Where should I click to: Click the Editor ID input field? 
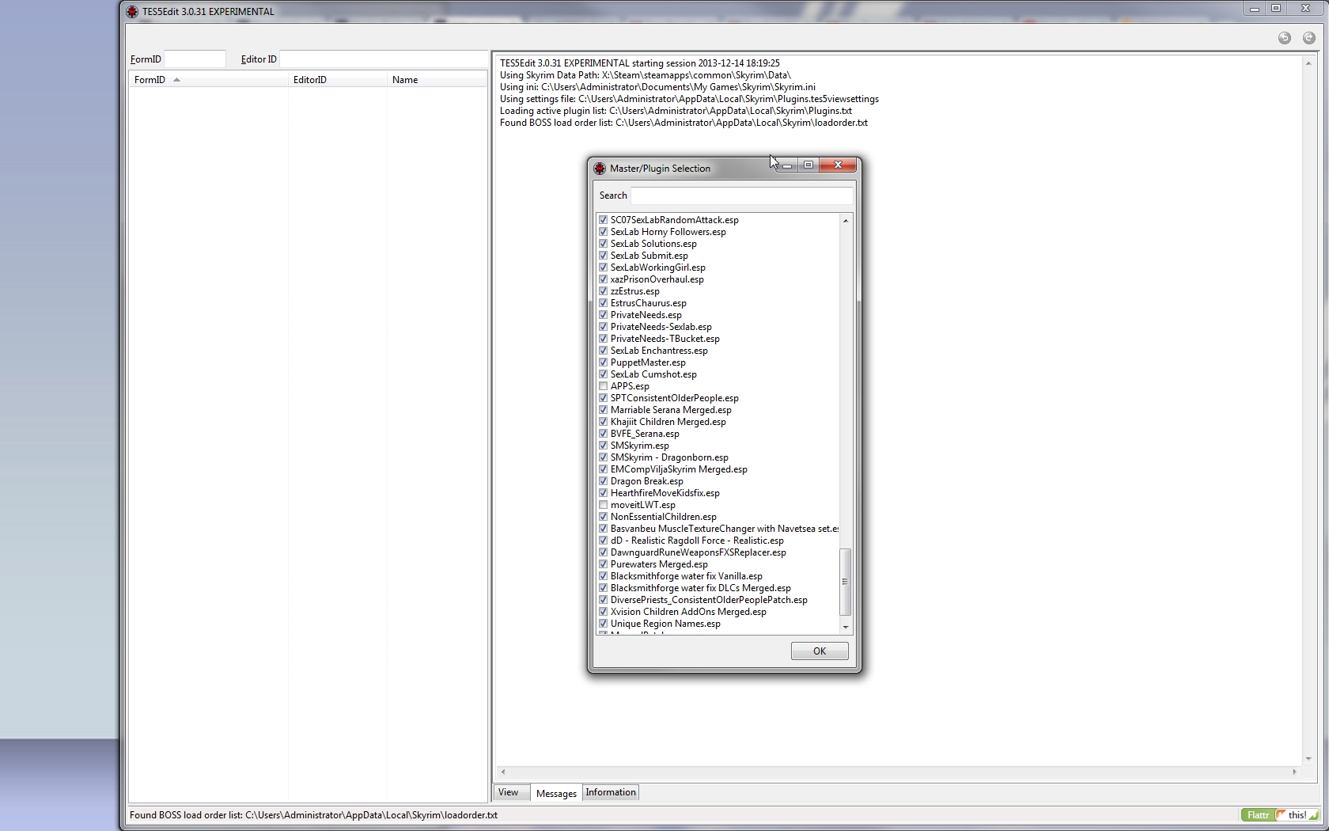pyautogui.click(x=384, y=59)
